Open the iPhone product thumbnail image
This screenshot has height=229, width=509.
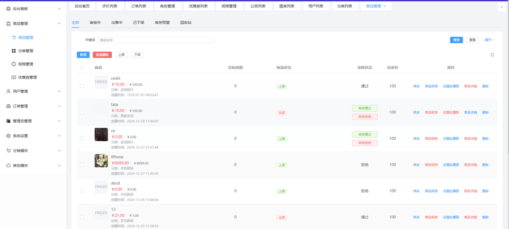[101, 160]
